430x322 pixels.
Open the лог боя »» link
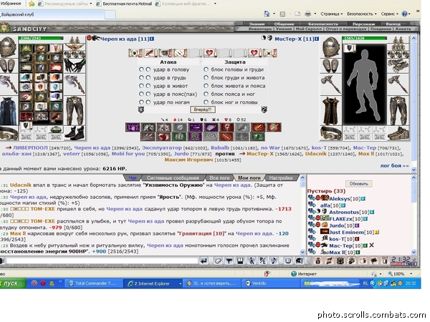tap(394, 166)
